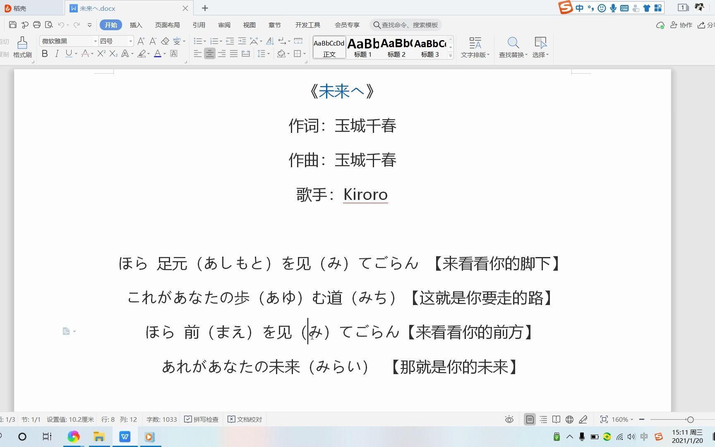The image size is (715, 447).
Task: Open the 引用 tab
Action: click(199, 25)
